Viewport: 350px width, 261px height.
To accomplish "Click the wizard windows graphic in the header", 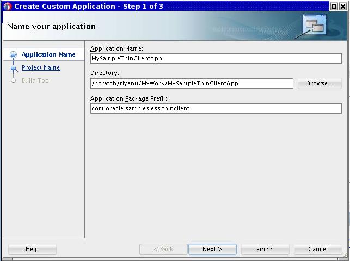I will coord(314,24).
